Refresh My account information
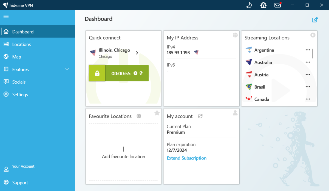The height and width of the screenshot is (191, 329). [x=200, y=116]
